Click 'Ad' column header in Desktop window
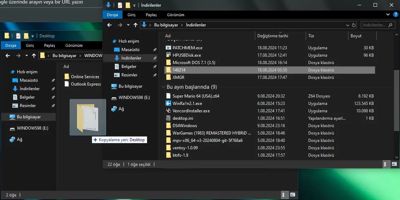Screen dimensions: 400x200 point(66,67)
